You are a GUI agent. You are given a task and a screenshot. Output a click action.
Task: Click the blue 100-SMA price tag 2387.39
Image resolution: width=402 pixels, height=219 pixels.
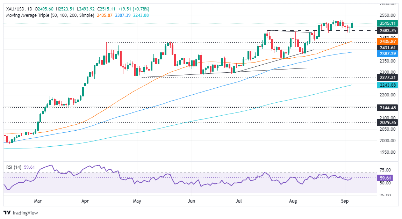click(x=388, y=54)
